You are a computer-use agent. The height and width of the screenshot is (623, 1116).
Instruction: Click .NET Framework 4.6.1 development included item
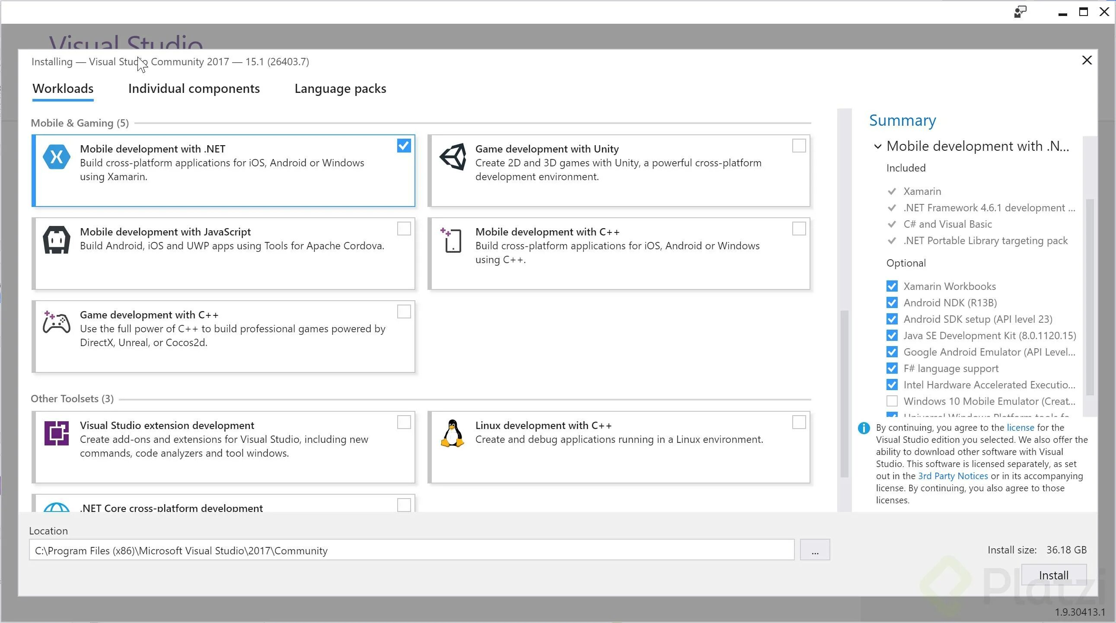[x=989, y=208]
